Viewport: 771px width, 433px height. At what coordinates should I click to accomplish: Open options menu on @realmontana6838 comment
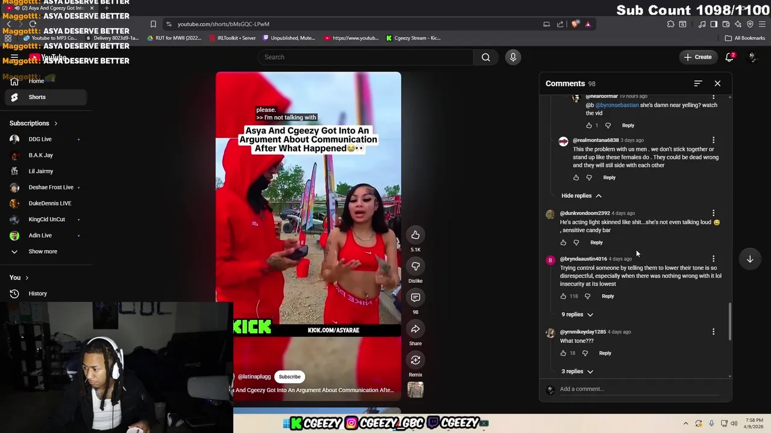pos(713,140)
